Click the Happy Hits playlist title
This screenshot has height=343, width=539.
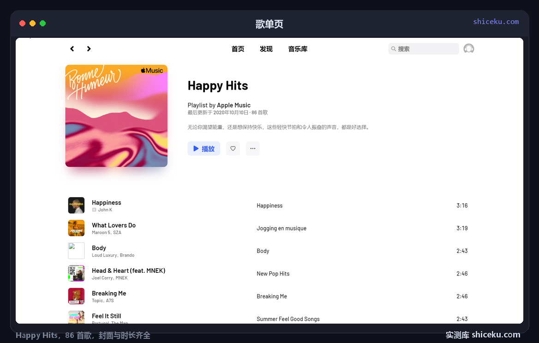coord(218,86)
